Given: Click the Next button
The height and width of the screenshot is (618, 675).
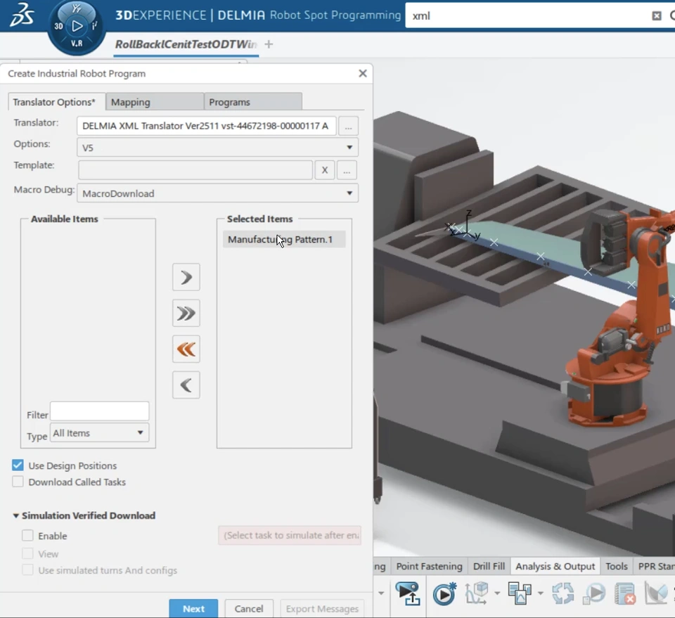Looking at the screenshot, I should tap(194, 609).
